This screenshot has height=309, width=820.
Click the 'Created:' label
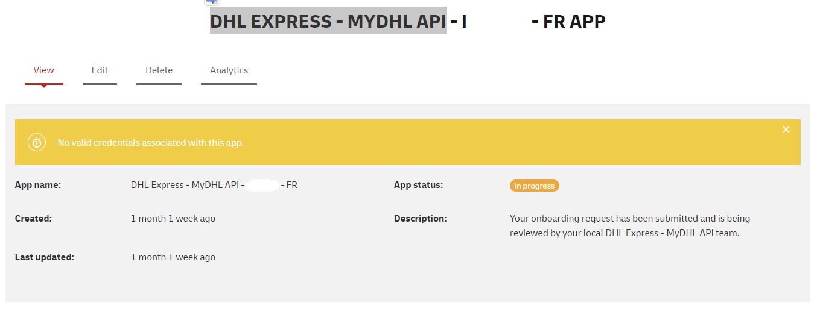pyautogui.click(x=33, y=219)
